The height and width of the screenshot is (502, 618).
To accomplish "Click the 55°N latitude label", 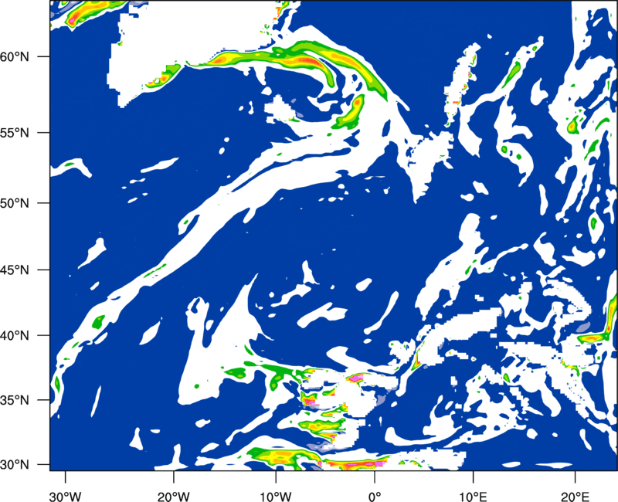I will tap(15, 133).
